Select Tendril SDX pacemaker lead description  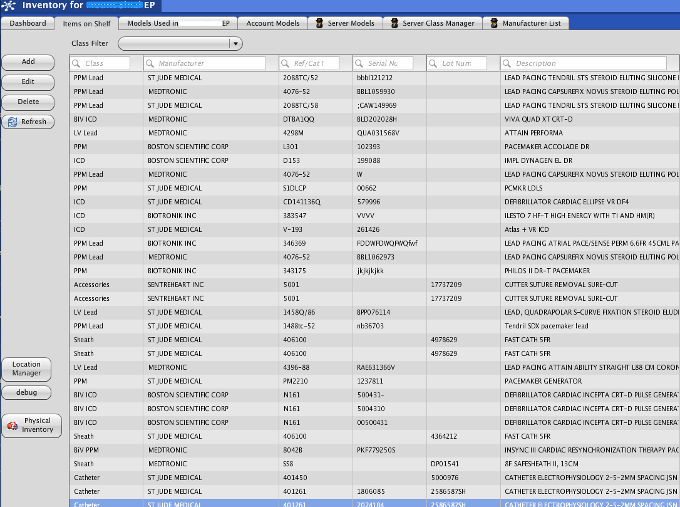[547, 327]
